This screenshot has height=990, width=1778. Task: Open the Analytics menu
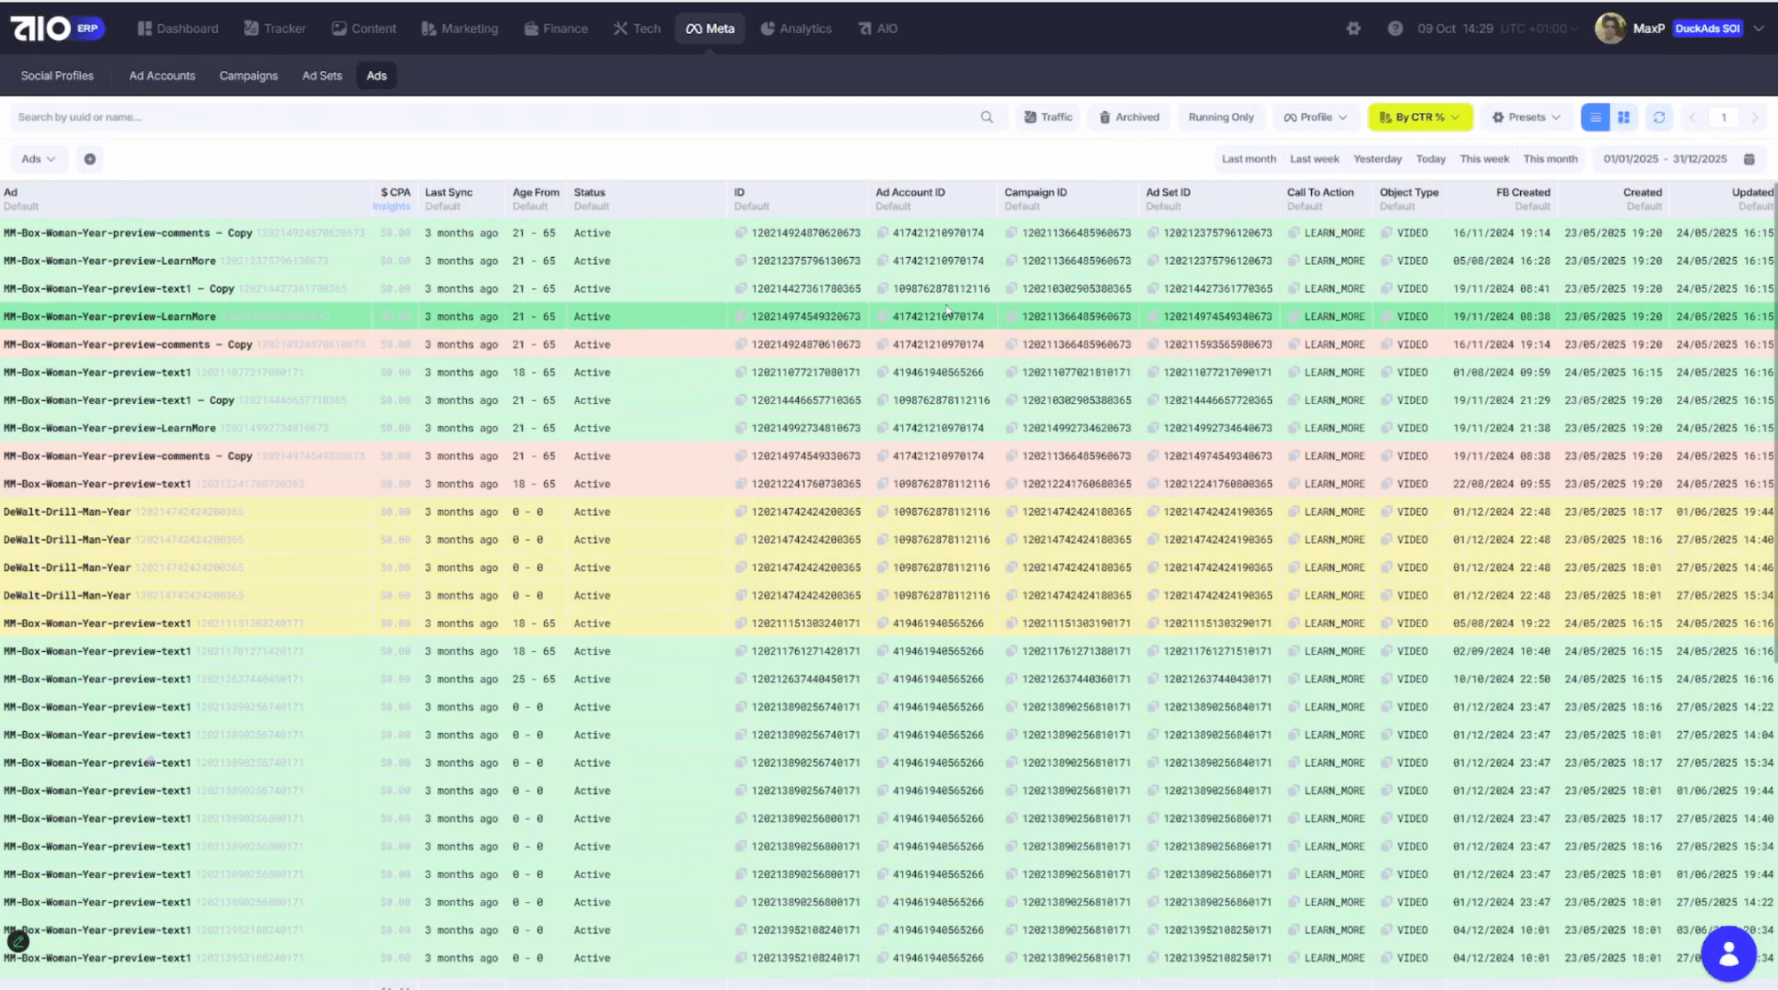tap(796, 28)
